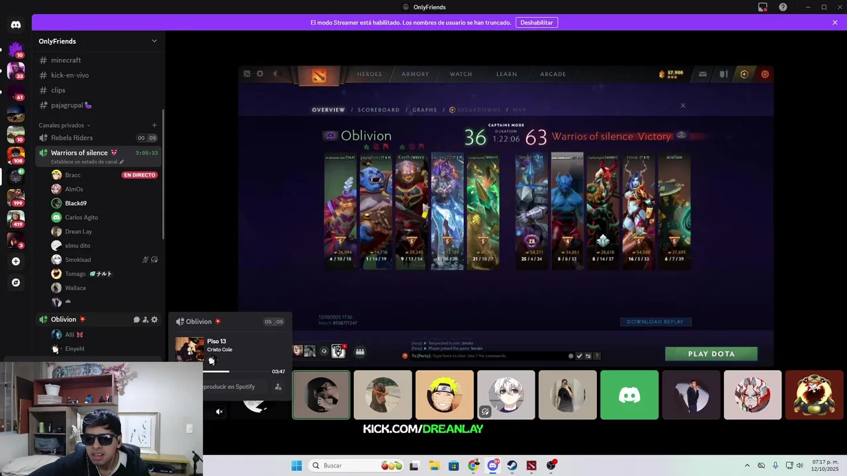Screen dimensions: 847x476
Task: Open Dota LEARN tab
Action: pyautogui.click(x=507, y=74)
